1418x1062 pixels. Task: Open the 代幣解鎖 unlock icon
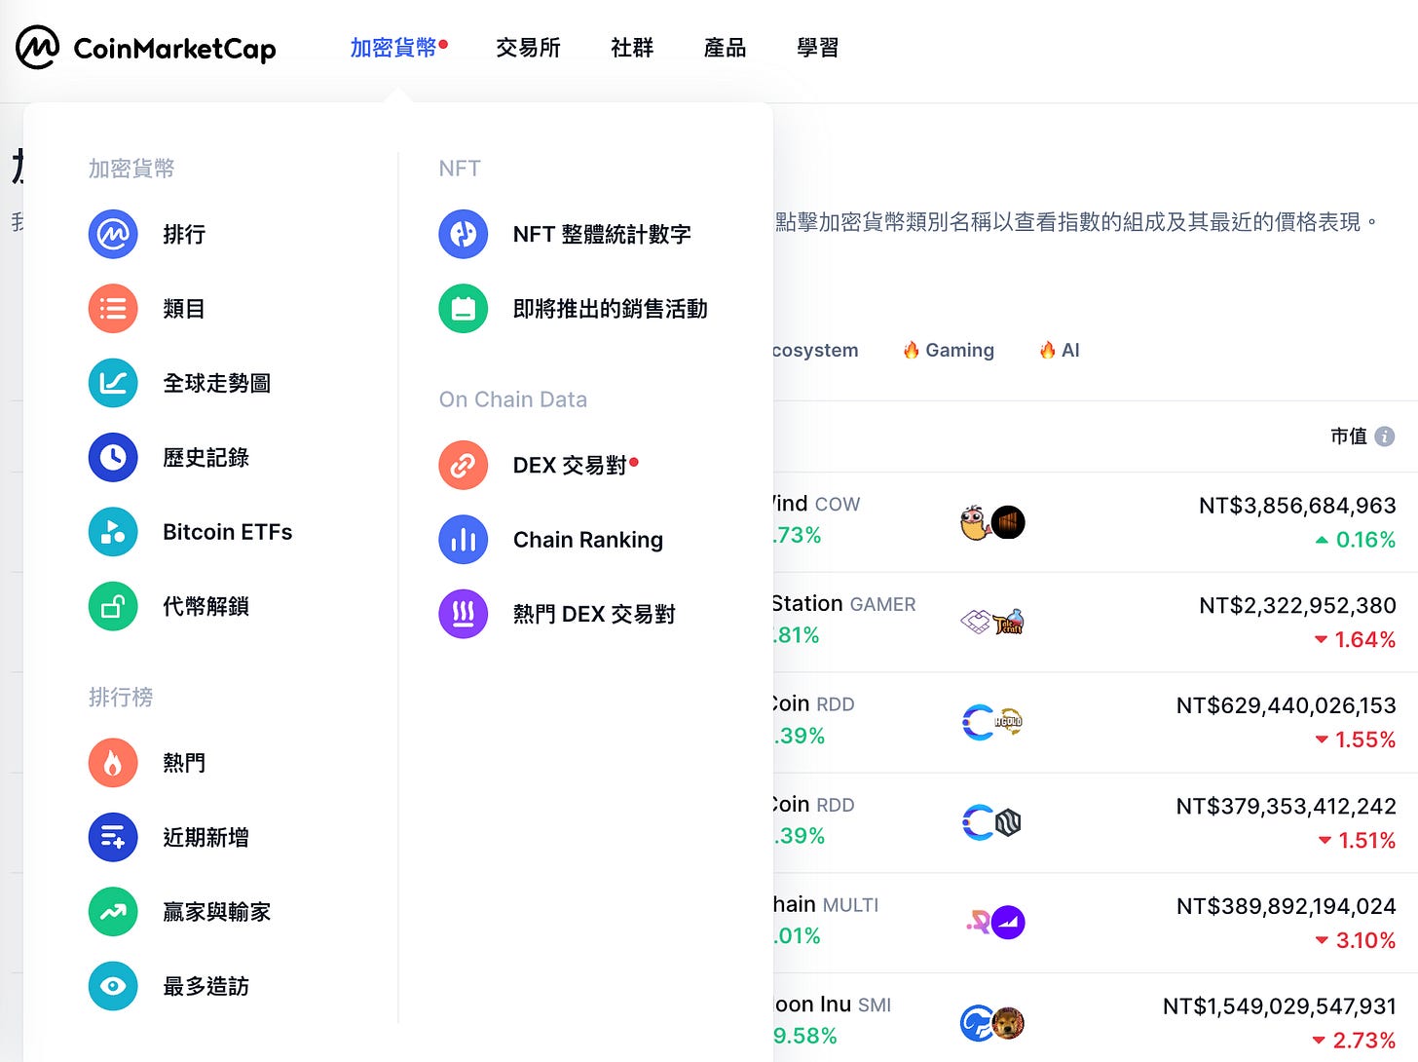click(x=113, y=606)
